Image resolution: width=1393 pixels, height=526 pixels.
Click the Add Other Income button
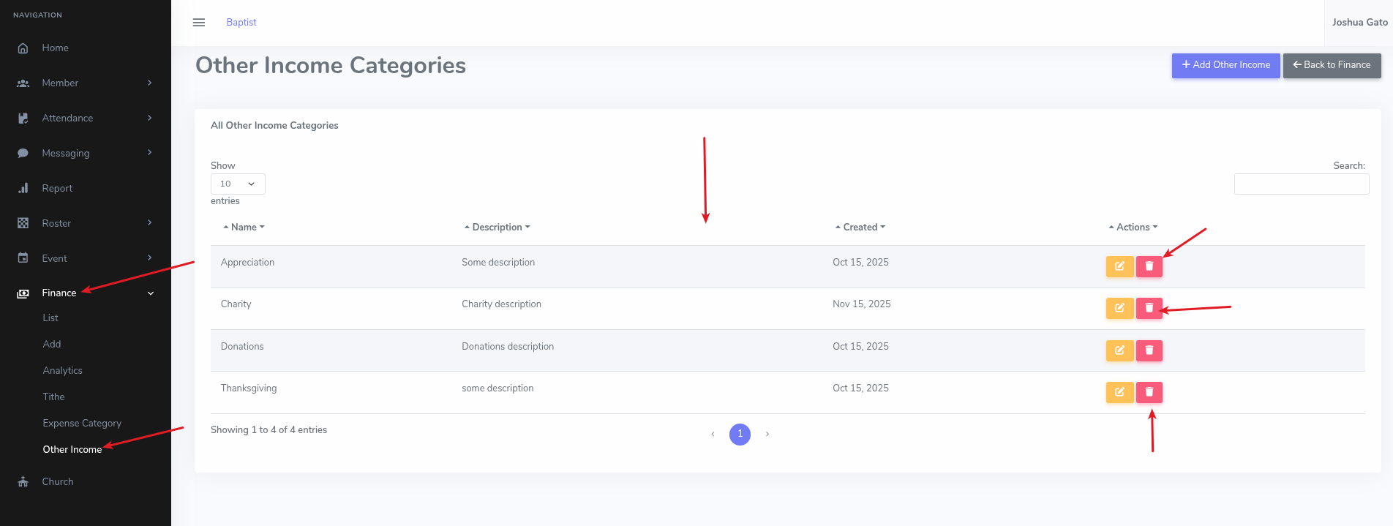1225,65
